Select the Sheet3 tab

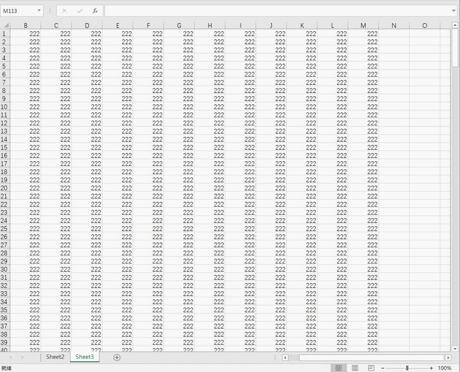pyautogui.click(x=85, y=357)
